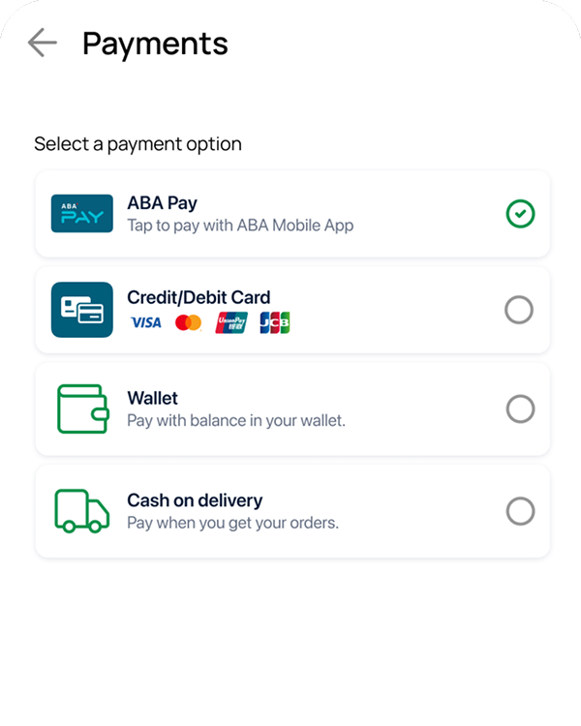
Task: Click the Wallet option title
Action: pos(153,398)
